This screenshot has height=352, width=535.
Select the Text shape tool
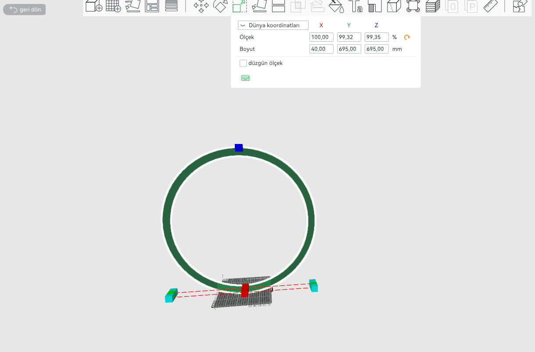[355, 6]
